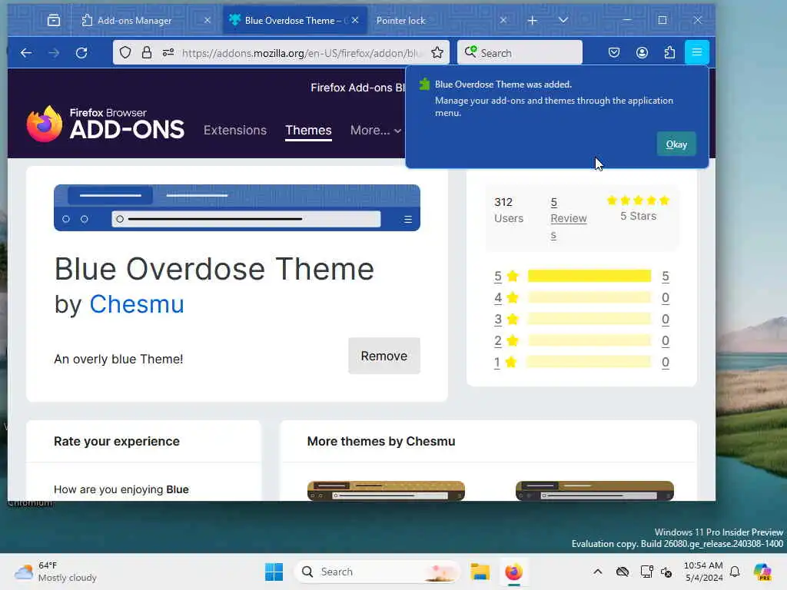The image size is (787, 590).
Task: Open a new tab with plus
Action: 533,20
